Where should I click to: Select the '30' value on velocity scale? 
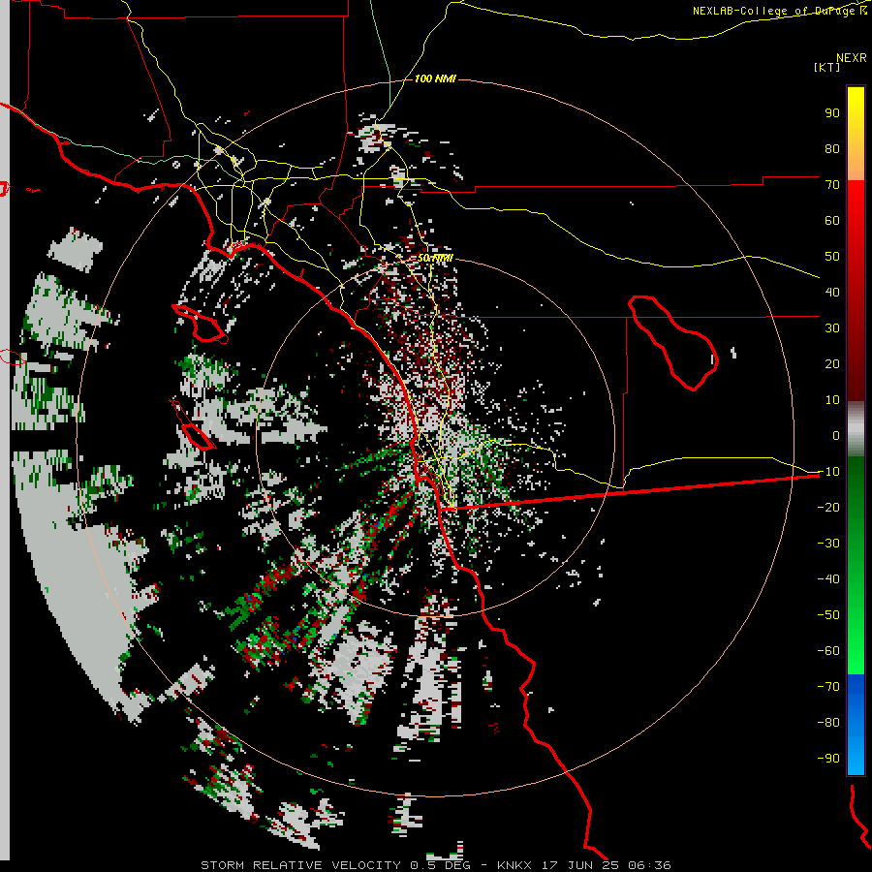point(832,328)
